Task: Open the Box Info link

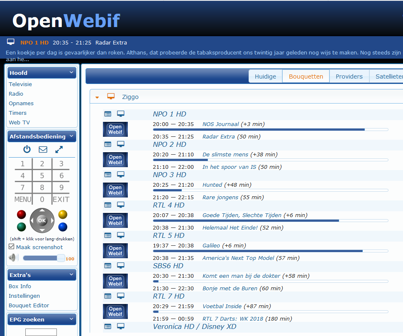Action: click(20, 287)
